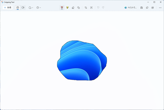Open the shapes tool
The width and height of the screenshot is (164, 110).
click(x=79, y=8)
